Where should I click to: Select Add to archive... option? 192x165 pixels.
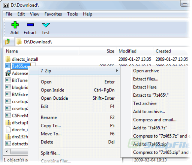(x=149, y=112)
